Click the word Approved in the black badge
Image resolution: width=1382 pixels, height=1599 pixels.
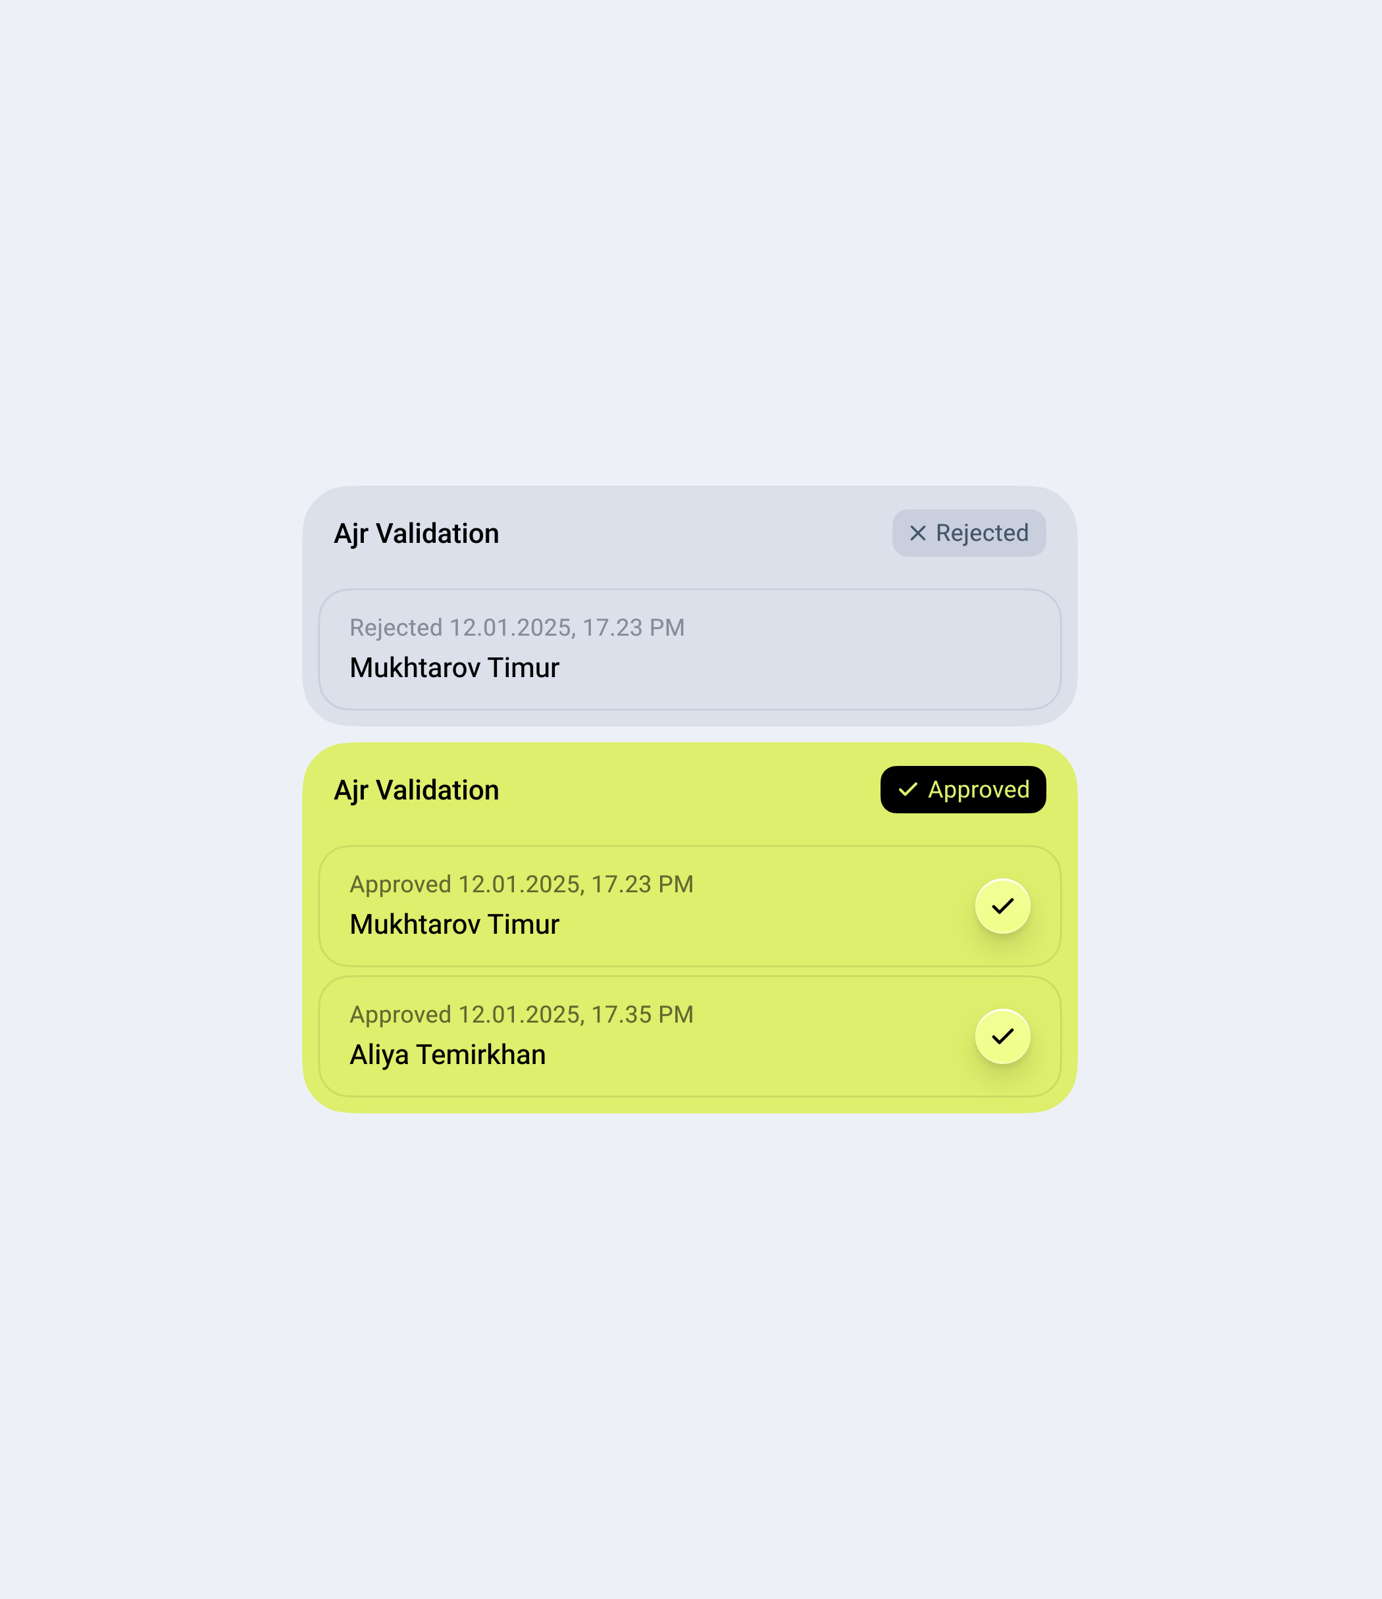(979, 790)
